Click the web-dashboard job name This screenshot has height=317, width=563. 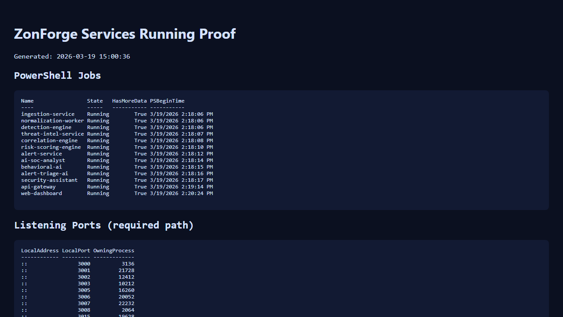tap(41, 193)
